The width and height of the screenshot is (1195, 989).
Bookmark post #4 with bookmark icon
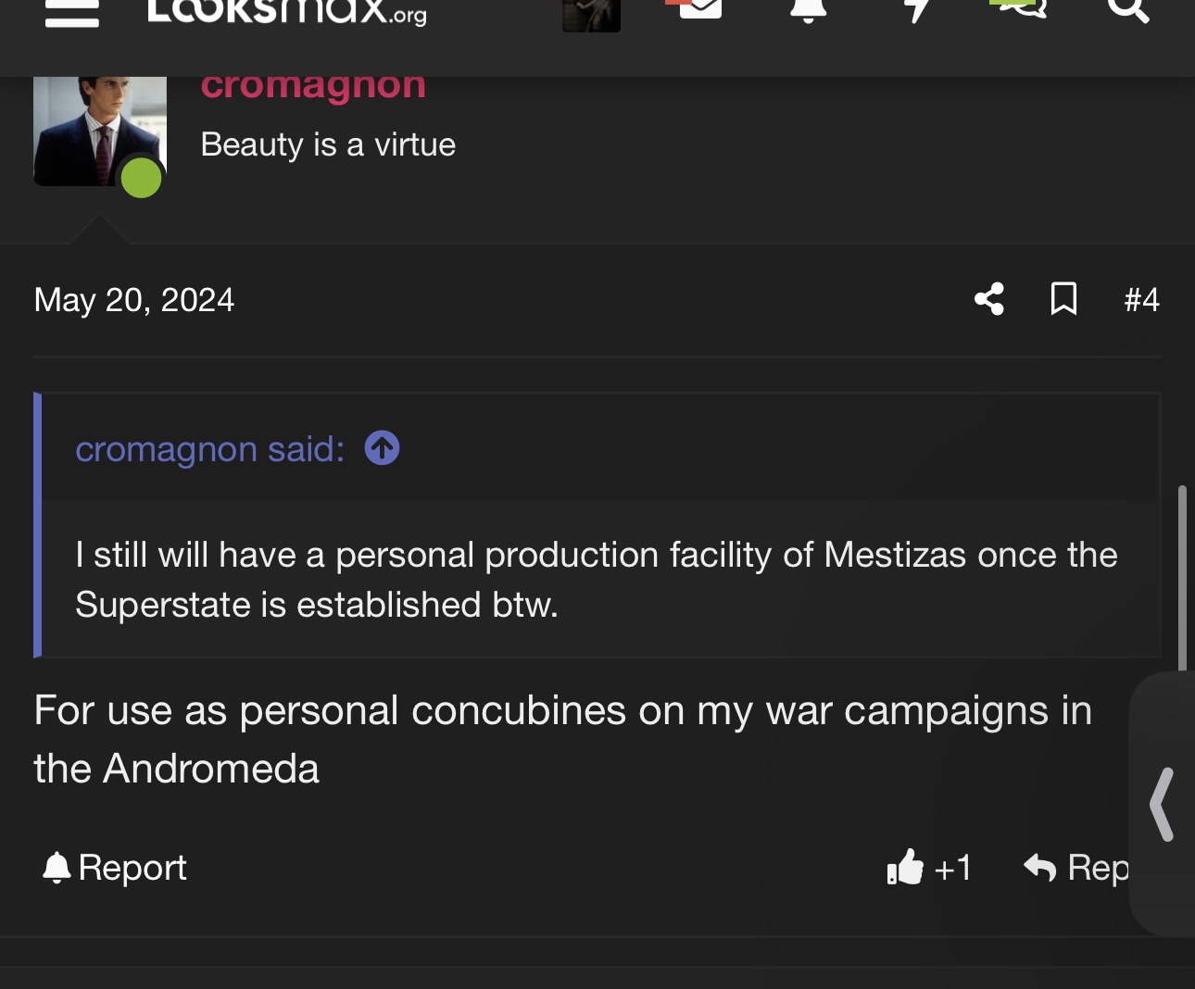point(1063,299)
